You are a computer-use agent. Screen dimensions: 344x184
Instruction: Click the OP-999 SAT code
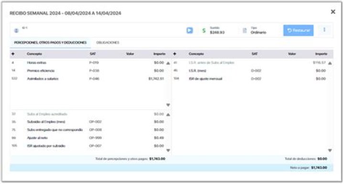tap(95, 138)
